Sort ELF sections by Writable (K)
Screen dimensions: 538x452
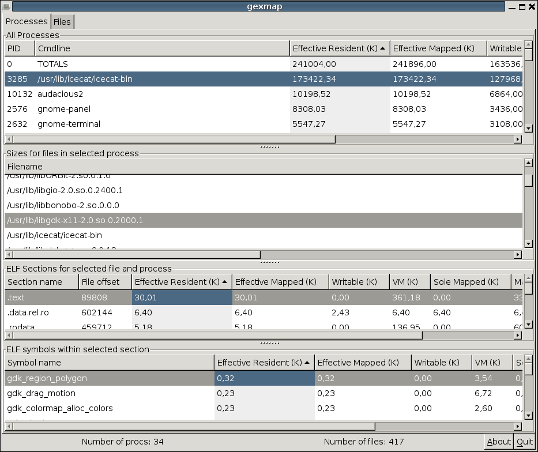click(359, 282)
